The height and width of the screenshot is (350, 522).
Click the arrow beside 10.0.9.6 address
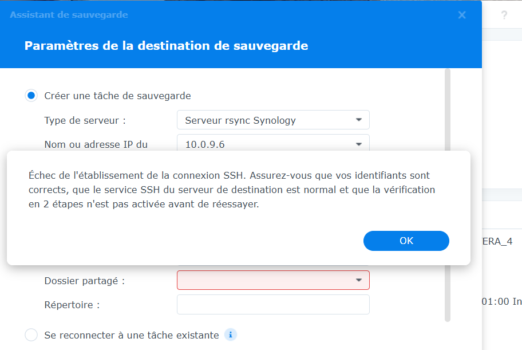tap(359, 144)
